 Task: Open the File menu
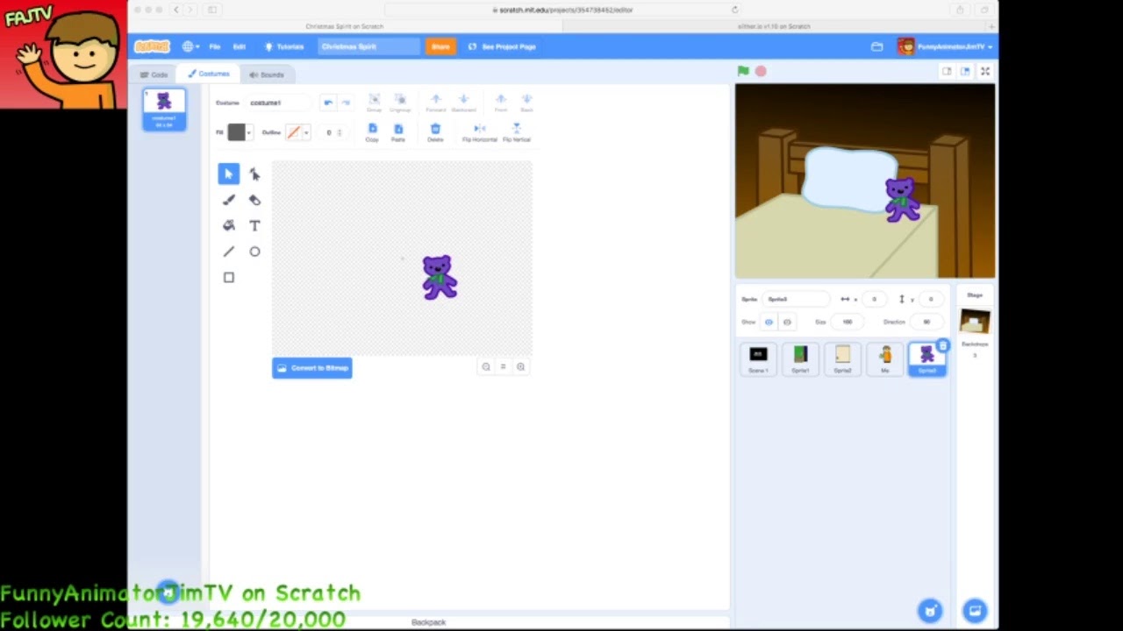(x=214, y=46)
